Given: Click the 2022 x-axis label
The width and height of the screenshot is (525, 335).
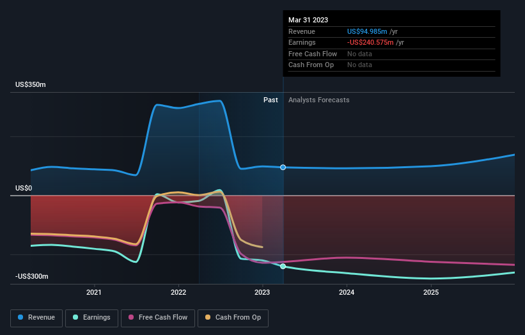Looking at the screenshot, I should 178,292.
